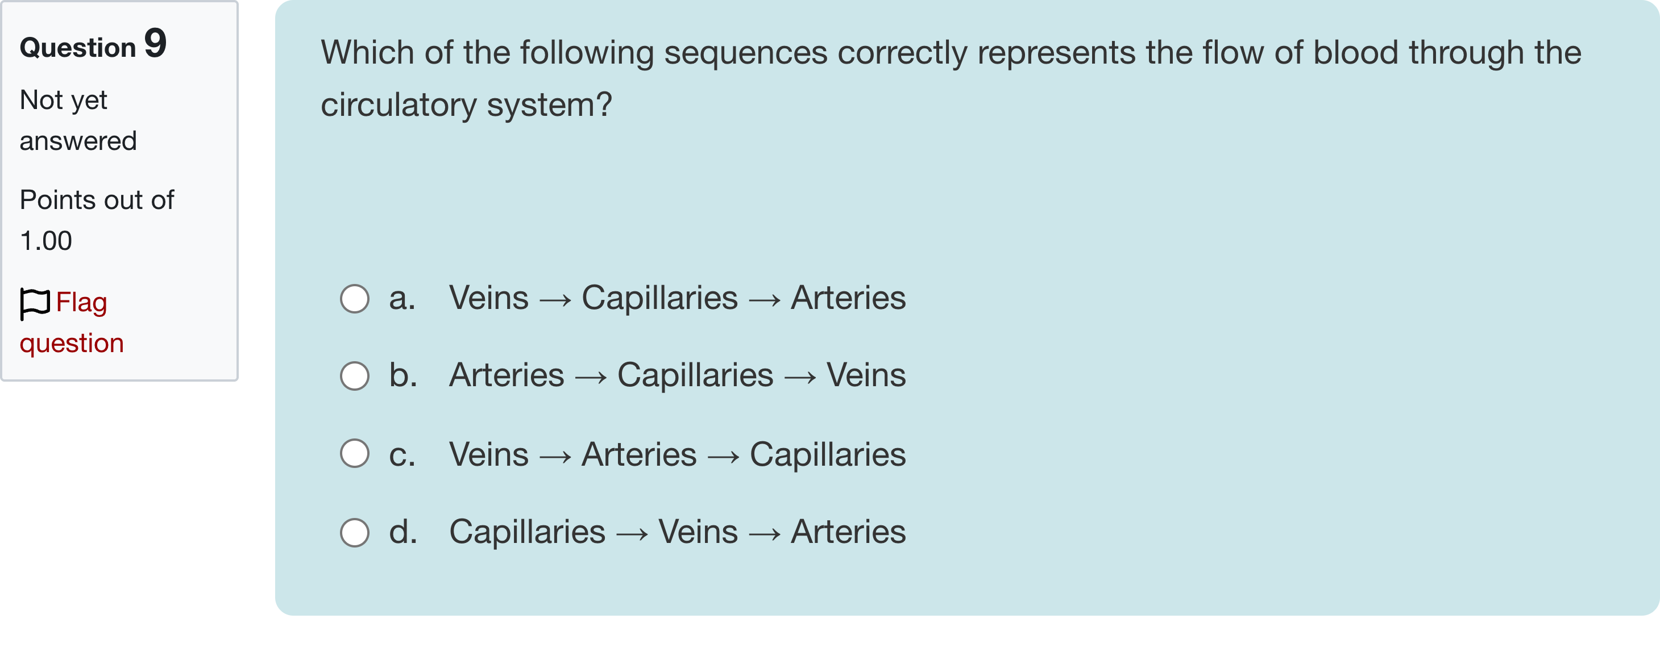The image size is (1660, 652).
Task: Select answer Arteries → Capillaries → Veins
Action: pos(677,375)
